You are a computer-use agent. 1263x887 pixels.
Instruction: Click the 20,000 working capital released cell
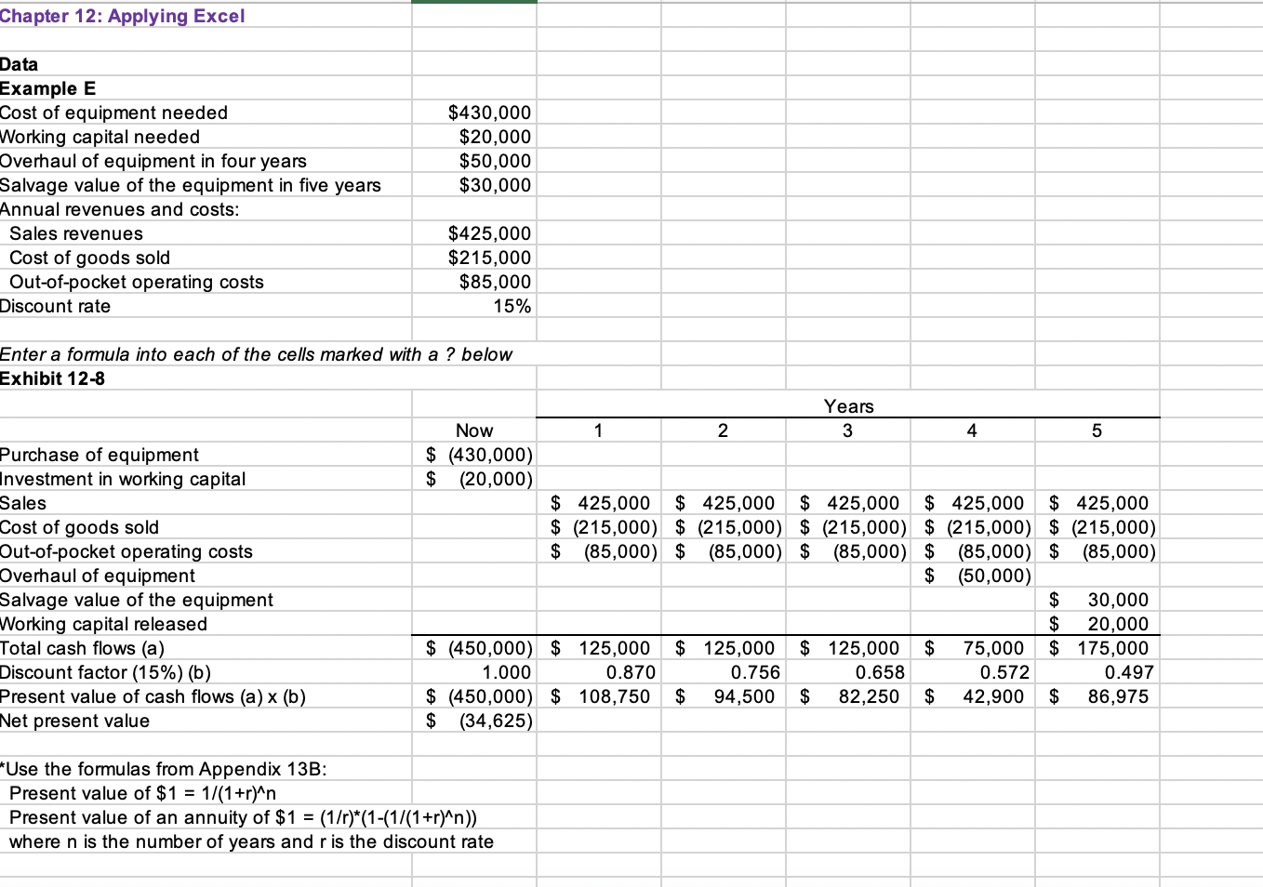pos(1097,624)
